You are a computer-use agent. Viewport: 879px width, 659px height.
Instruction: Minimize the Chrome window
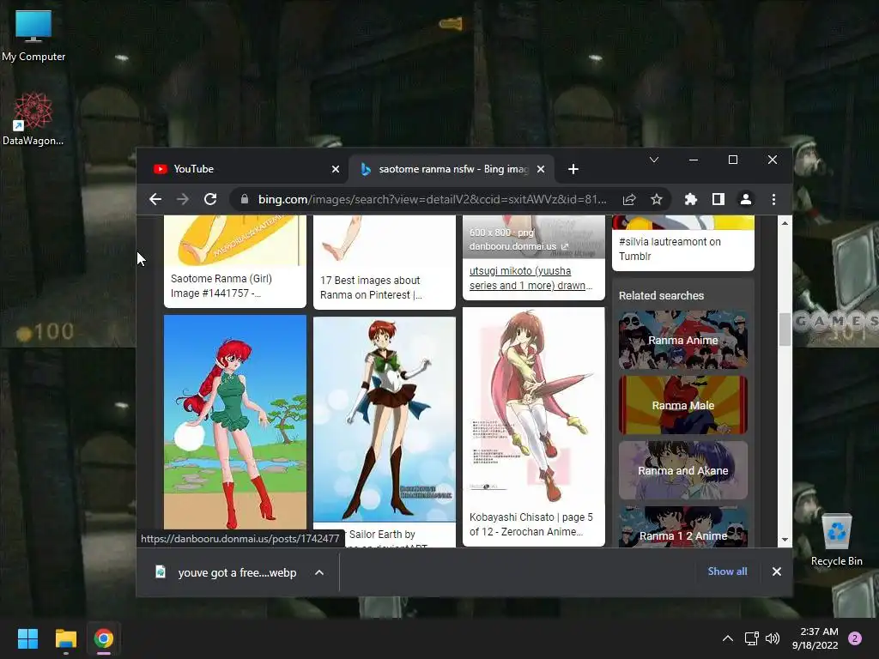point(694,160)
